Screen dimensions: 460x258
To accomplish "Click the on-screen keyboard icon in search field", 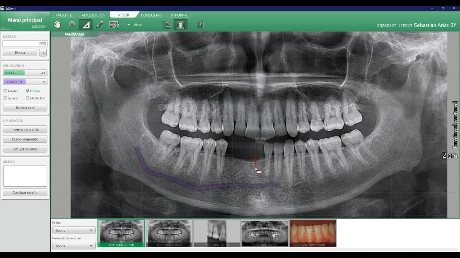I will [x=43, y=44].
